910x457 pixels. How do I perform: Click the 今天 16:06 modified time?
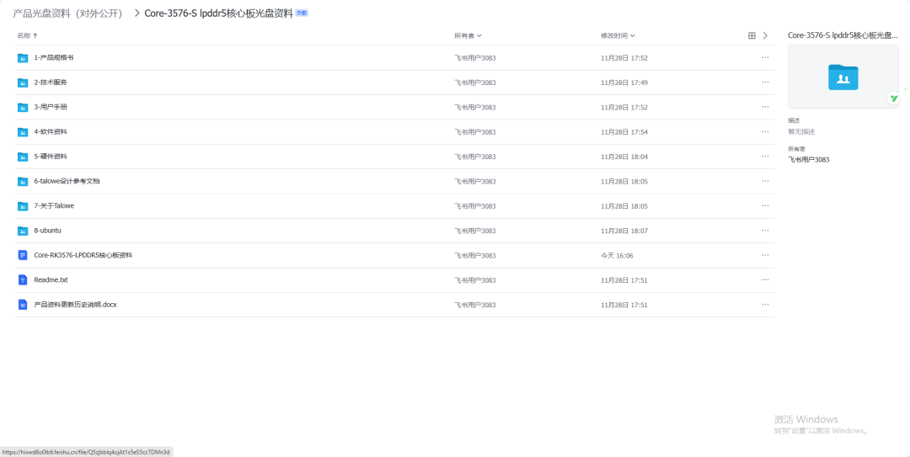pos(617,255)
